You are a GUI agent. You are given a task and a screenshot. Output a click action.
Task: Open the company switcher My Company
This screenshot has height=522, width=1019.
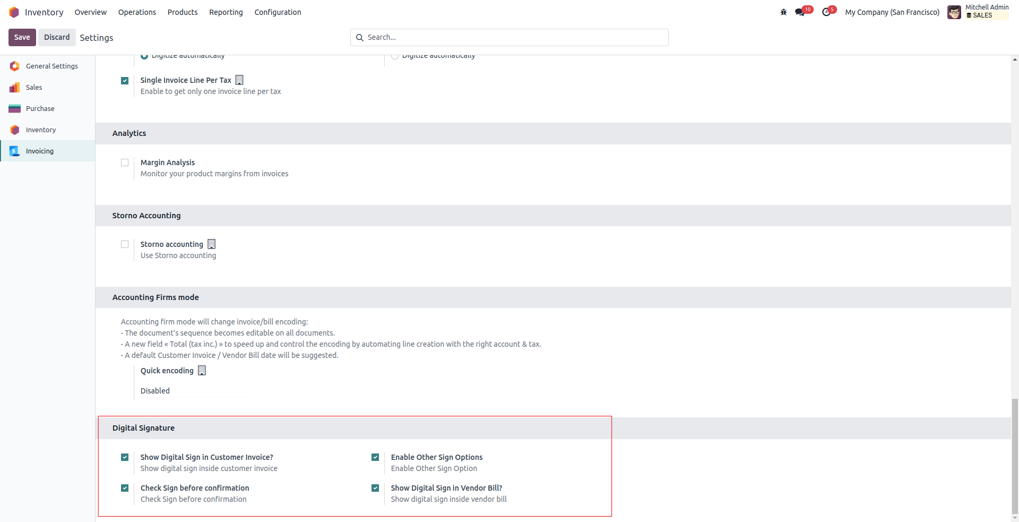point(892,12)
